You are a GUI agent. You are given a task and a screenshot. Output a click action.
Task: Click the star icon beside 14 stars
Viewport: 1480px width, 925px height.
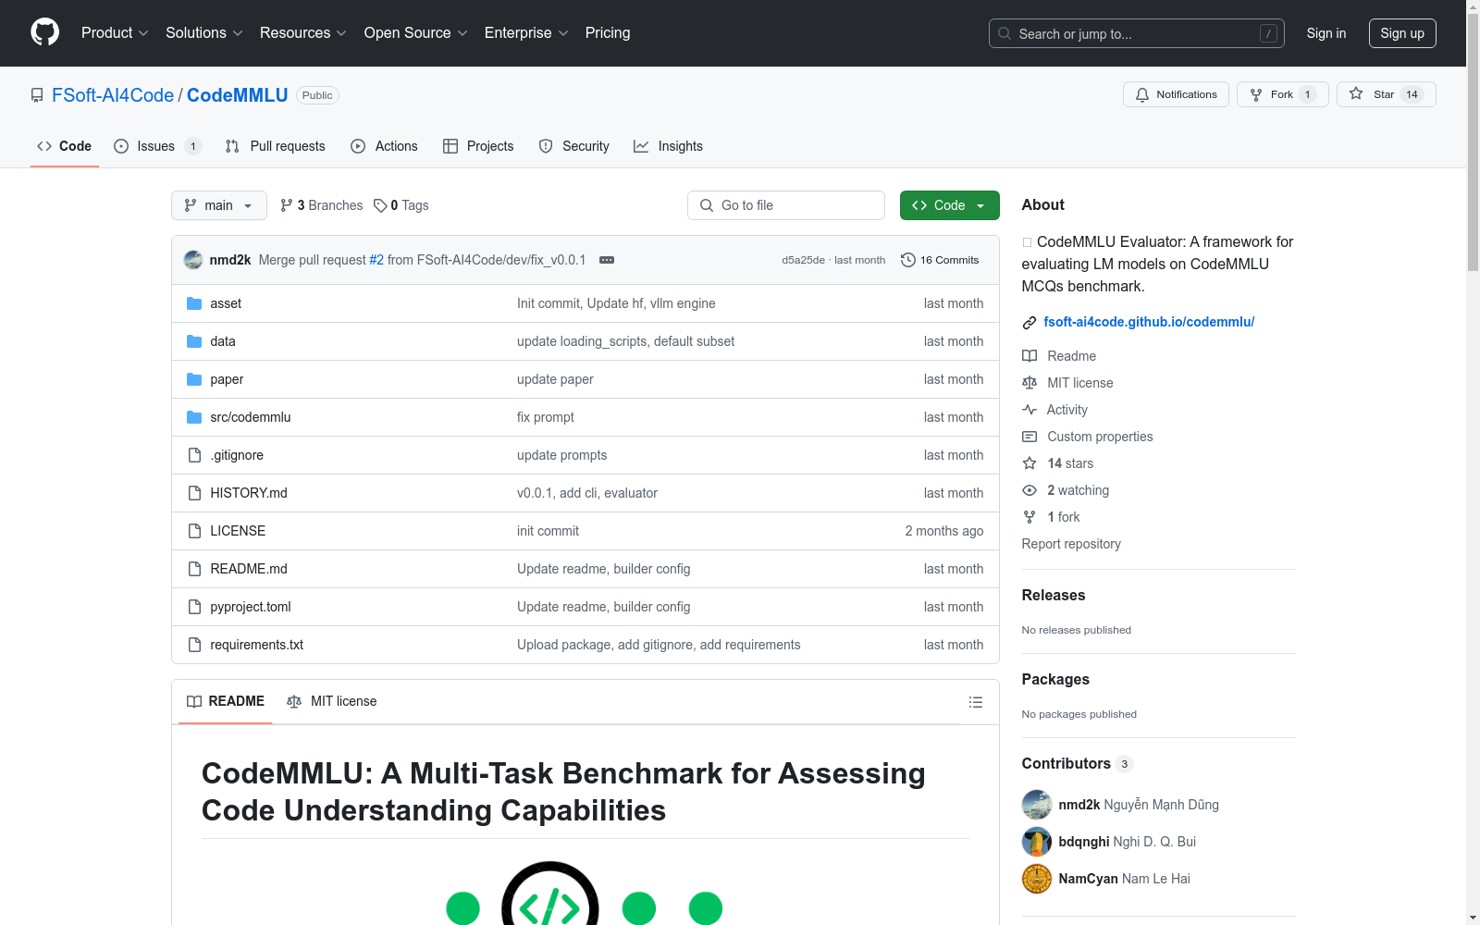click(1030, 463)
